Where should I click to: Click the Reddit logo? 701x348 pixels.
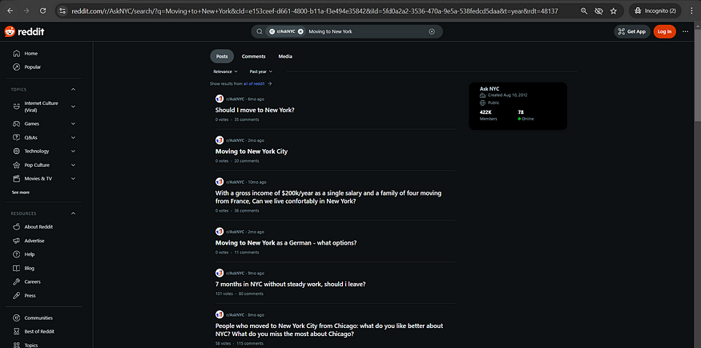point(24,31)
